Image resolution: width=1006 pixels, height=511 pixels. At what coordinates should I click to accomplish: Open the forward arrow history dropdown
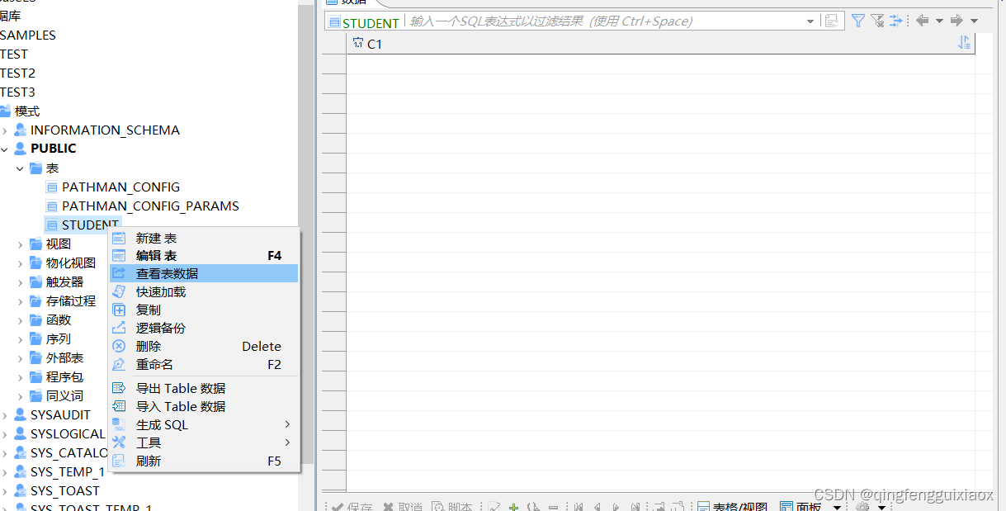coord(974,21)
